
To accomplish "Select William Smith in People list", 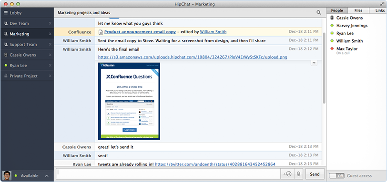I will point(349,41).
